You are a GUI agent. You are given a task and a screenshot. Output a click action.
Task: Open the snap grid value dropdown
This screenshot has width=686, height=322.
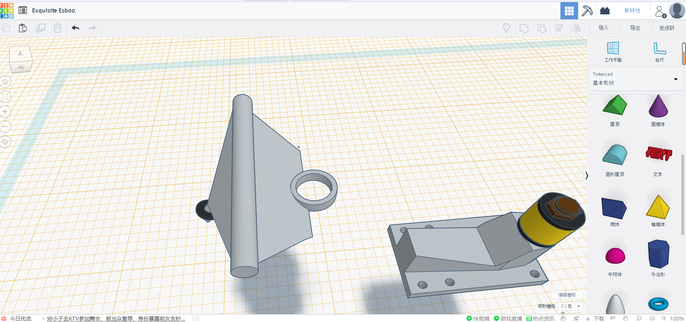pos(571,306)
